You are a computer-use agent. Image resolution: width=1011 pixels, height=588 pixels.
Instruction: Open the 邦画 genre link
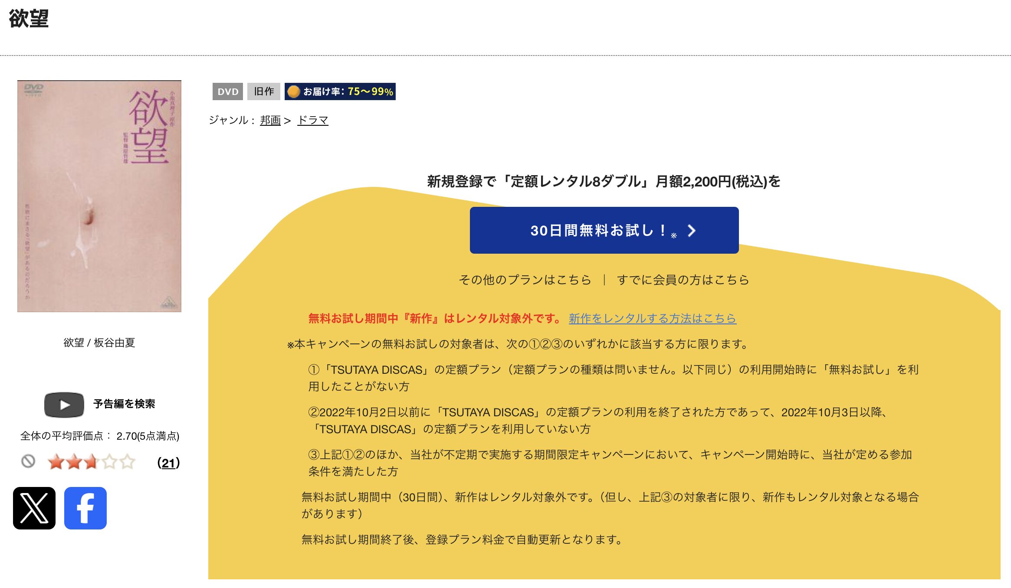(x=270, y=120)
